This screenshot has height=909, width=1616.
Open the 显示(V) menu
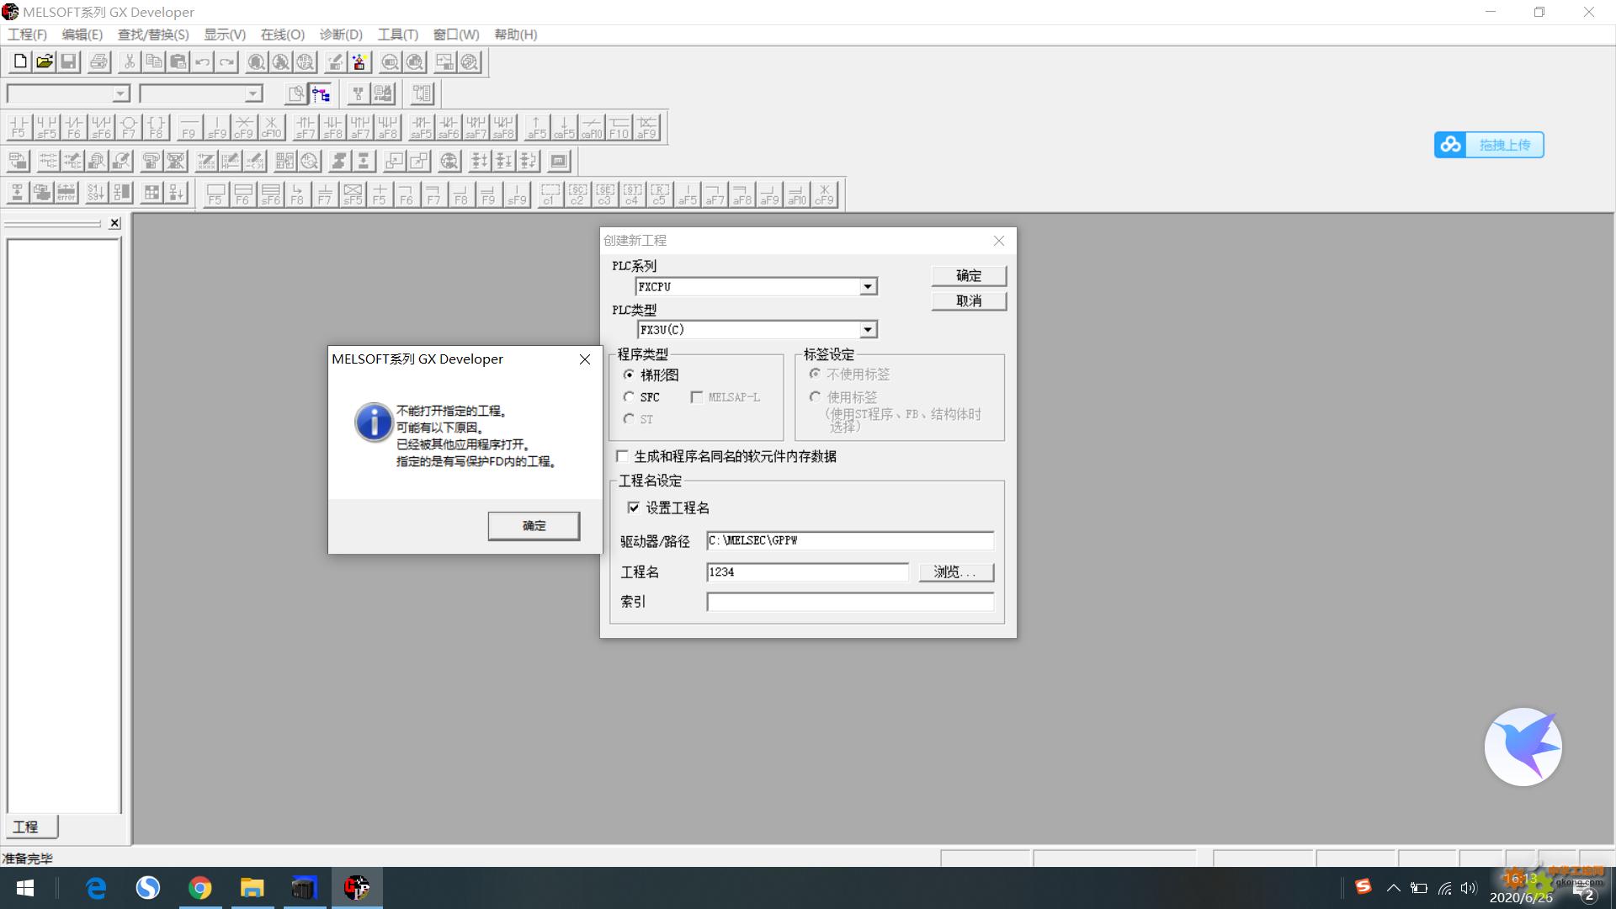pyautogui.click(x=225, y=35)
